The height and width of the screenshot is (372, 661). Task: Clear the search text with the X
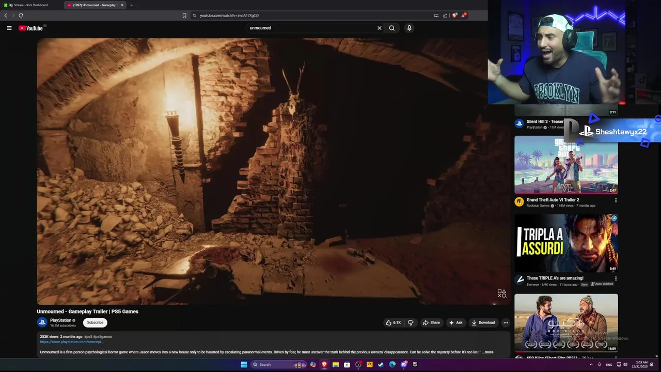(x=380, y=28)
